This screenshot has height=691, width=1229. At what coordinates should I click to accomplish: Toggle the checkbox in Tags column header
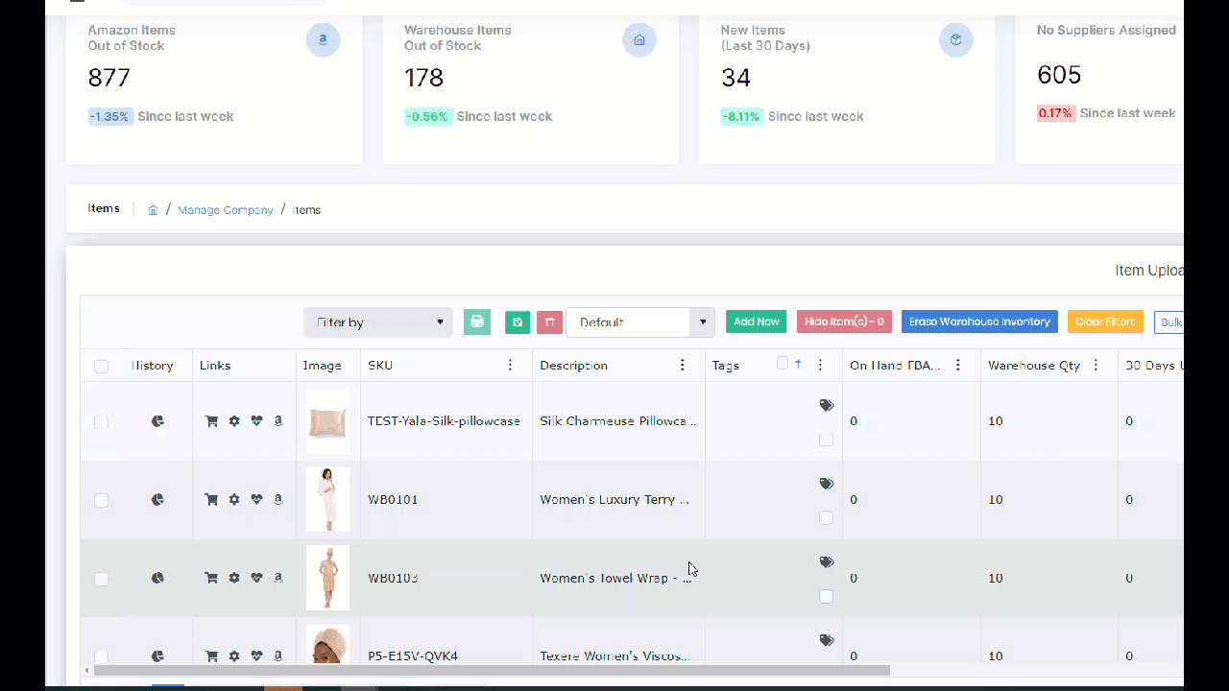[x=783, y=363]
